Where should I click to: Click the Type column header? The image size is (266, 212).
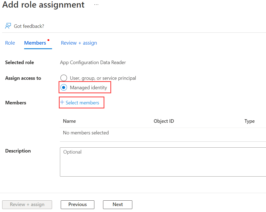(249, 121)
